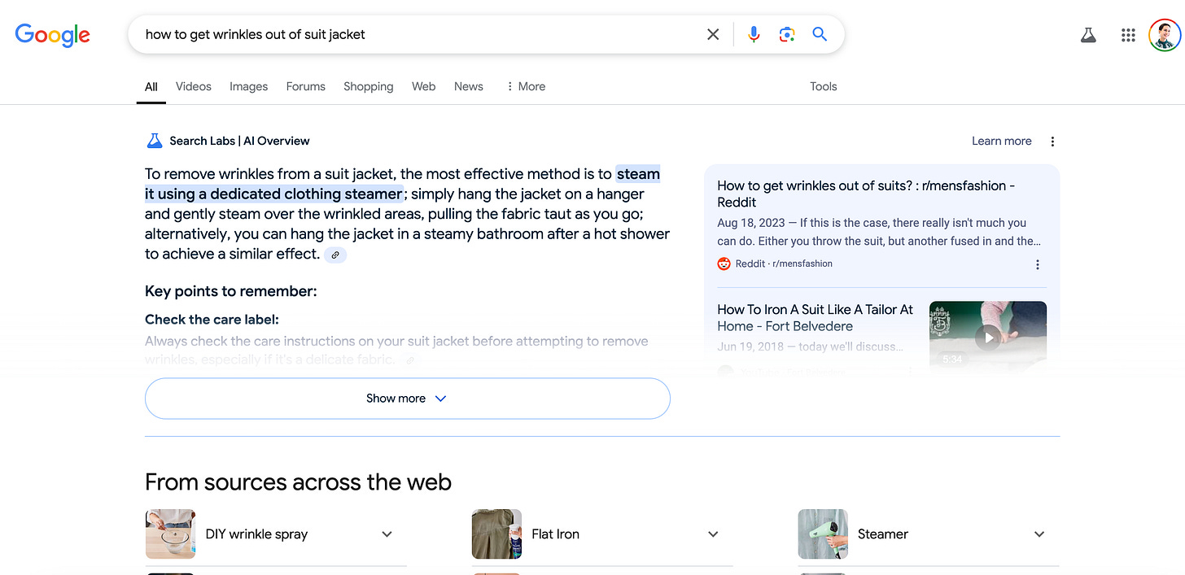Open Google apps grid icon
Image resolution: width=1185 pixels, height=575 pixels.
click(1128, 35)
